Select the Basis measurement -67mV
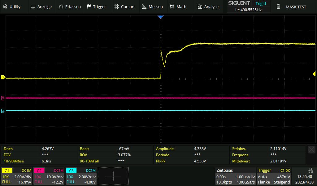This screenshot has width=317, height=186. tap(115, 148)
